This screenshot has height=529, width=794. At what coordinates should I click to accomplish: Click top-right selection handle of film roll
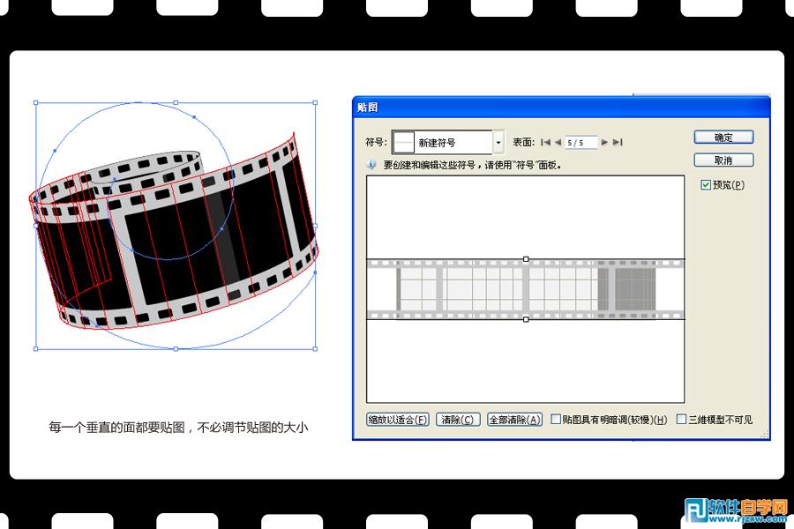(x=315, y=103)
